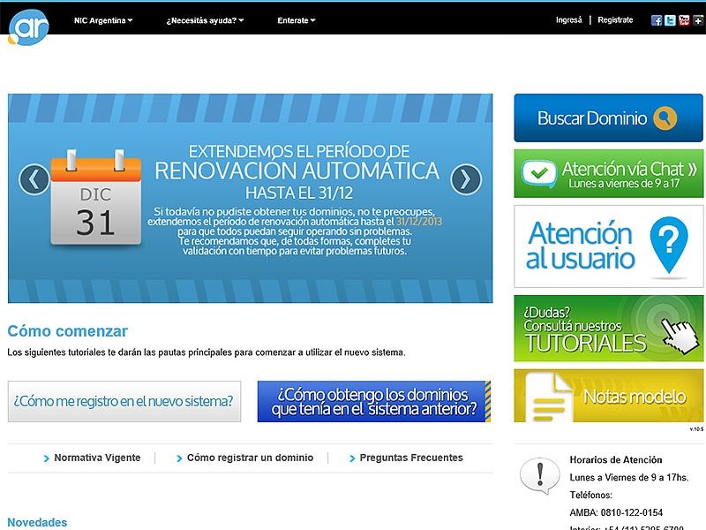Open ¿Cómo obtengo los dominios del sistema anterior?
The height and width of the screenshot is (530, 706).
[374, 402]
